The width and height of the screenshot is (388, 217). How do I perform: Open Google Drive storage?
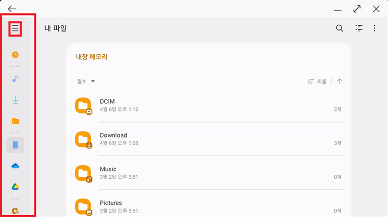16,187
